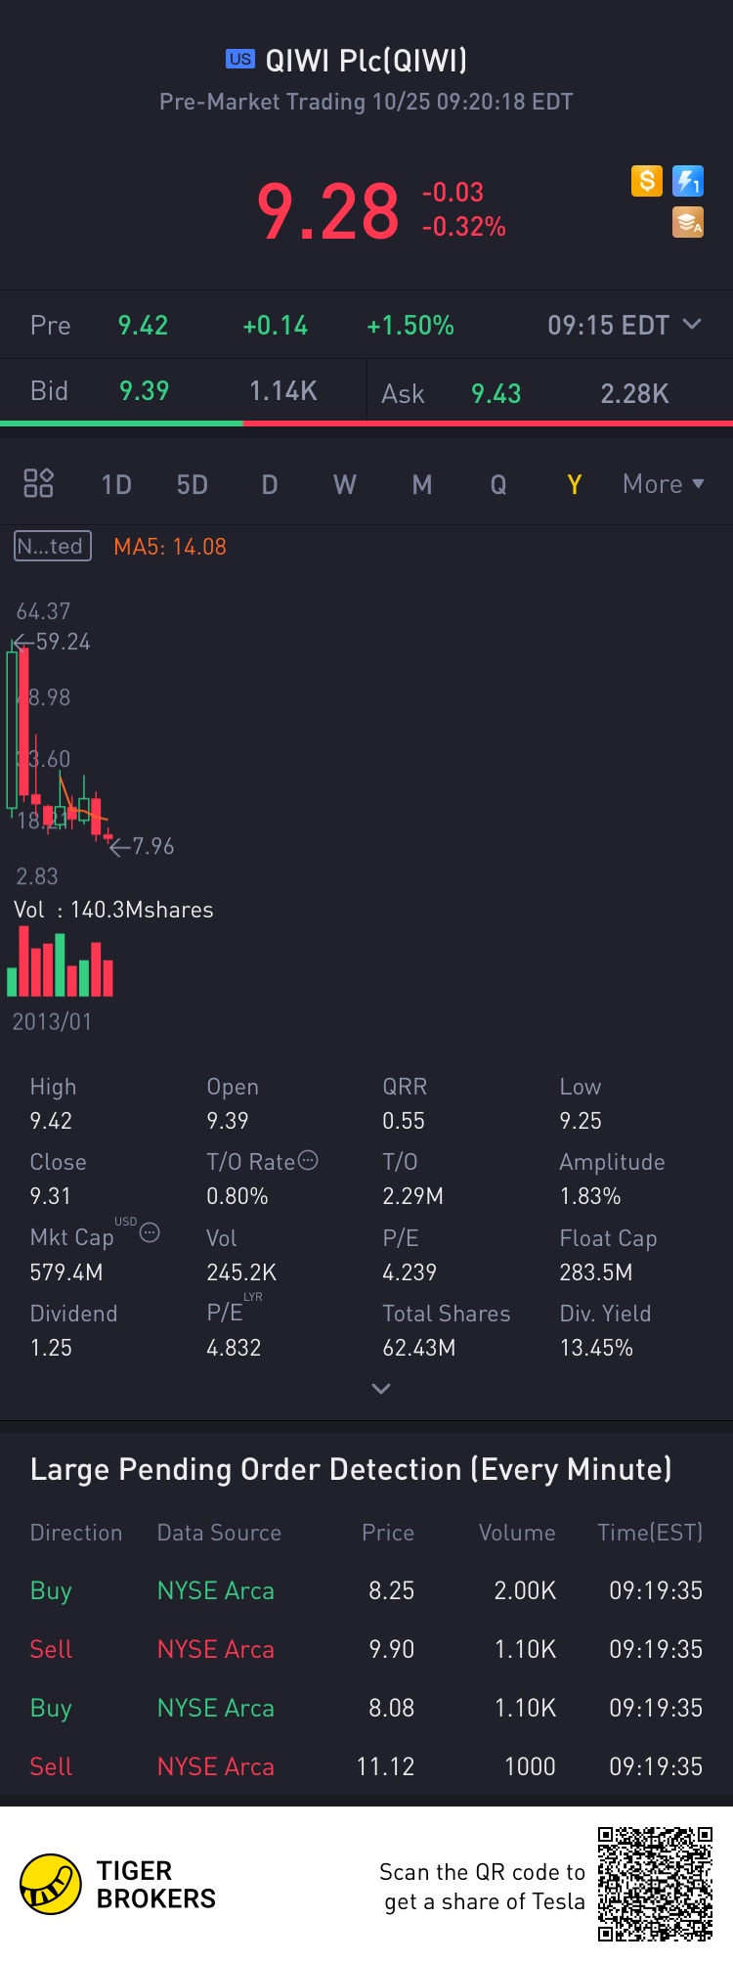Select the W weekly chart tab
Viewport: 733px width, 1963px height.
click(345, 485)
